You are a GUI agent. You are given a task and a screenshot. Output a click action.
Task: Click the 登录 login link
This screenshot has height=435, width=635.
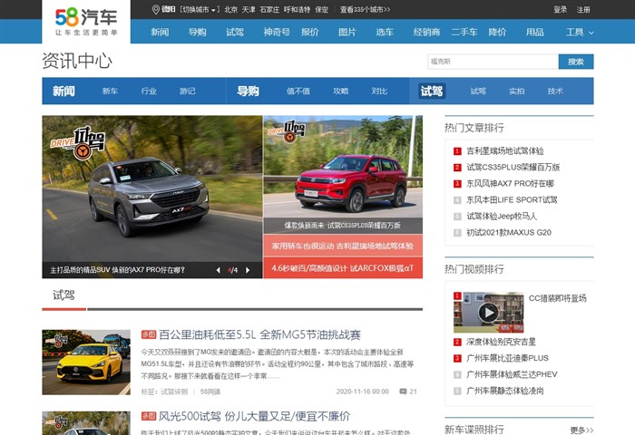[x=560, y=9]
